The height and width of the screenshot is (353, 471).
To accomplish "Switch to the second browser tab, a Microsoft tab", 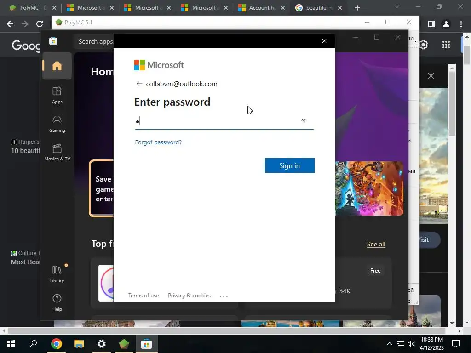I will pyautogui.click(x=89, y=8).
